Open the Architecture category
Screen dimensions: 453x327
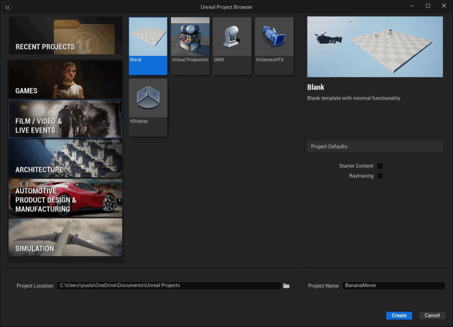65,158
